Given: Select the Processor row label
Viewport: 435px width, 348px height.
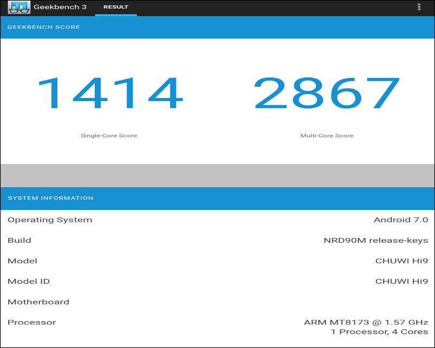Looking at the screenshot, I should [31, 323].
